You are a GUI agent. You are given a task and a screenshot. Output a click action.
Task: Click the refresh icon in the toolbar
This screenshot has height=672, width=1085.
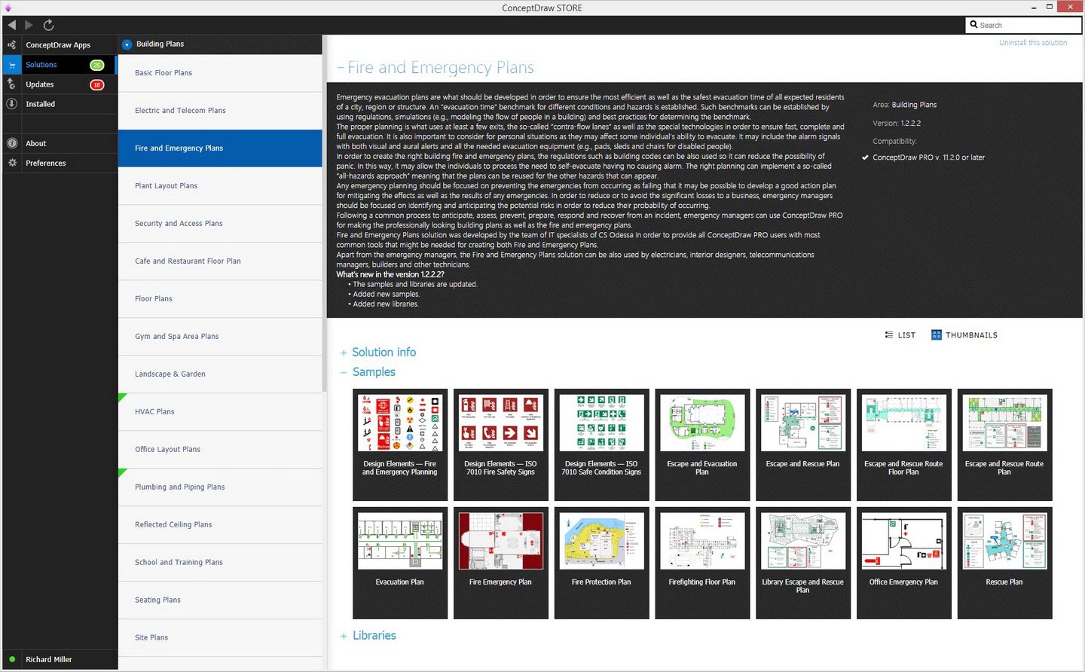[x=48, y=25]
